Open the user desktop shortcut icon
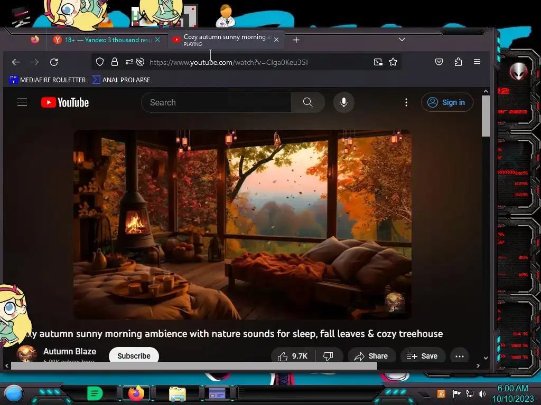The image size is (541, 405). tap(225, 16)
